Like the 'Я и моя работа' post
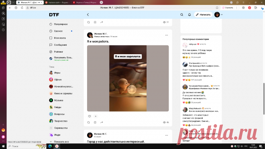Image resolution: width=265 pixels, height=149 pixels. pyautogui.click(x=90, y=116)
